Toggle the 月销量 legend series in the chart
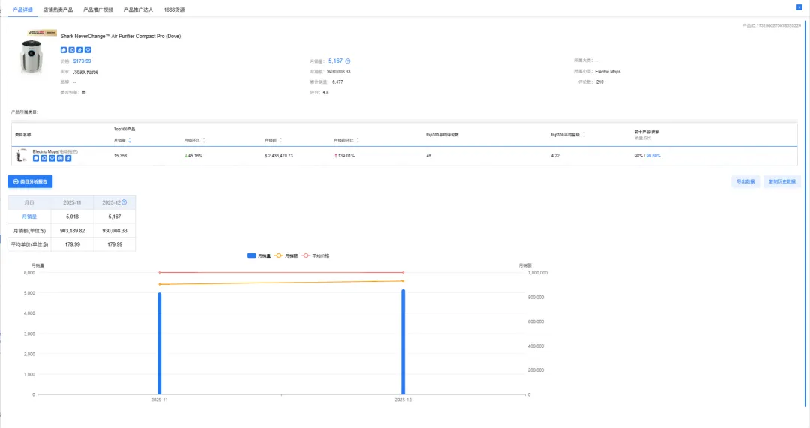810x428 pixels. [x=259, y=256]
